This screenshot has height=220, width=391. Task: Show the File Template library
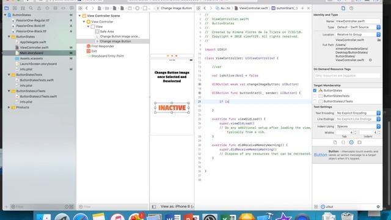335,142
